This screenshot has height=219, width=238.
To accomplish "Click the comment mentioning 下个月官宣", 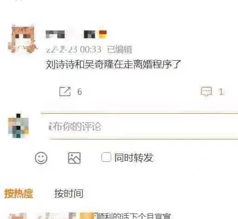I will [x=134, y=216].
